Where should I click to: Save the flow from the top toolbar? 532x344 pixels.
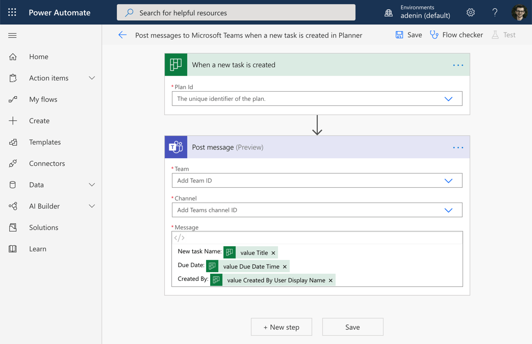tap(409, 35)
